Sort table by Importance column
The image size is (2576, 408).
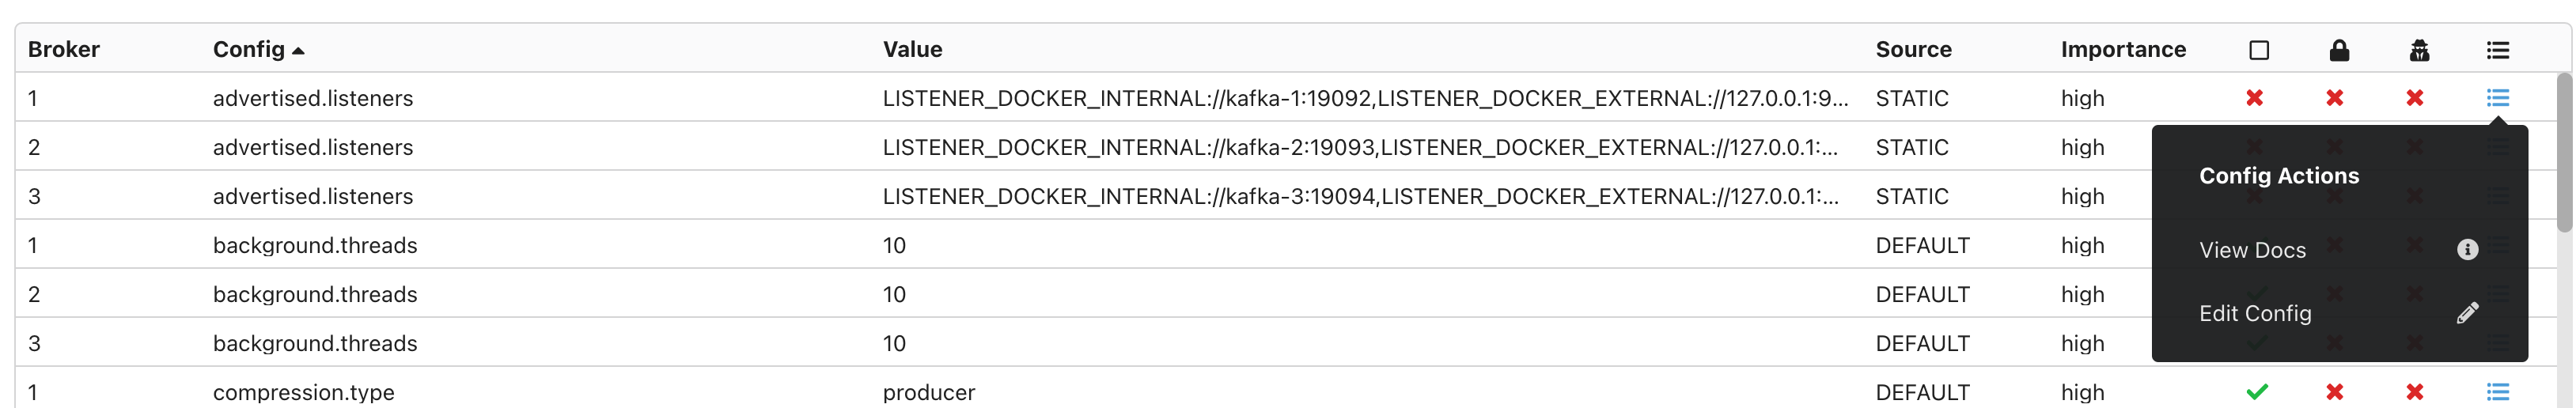click(x=2123, y=49)
